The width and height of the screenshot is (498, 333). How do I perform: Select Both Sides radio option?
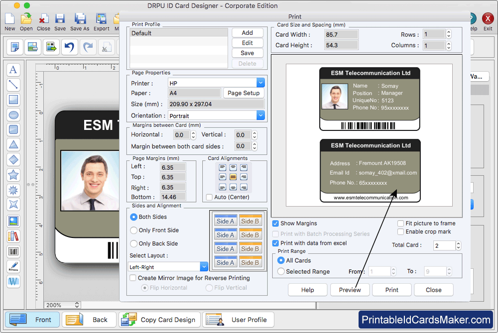133,217
